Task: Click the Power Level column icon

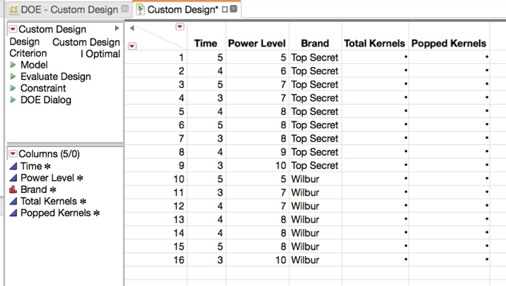Action: (13, 178)
